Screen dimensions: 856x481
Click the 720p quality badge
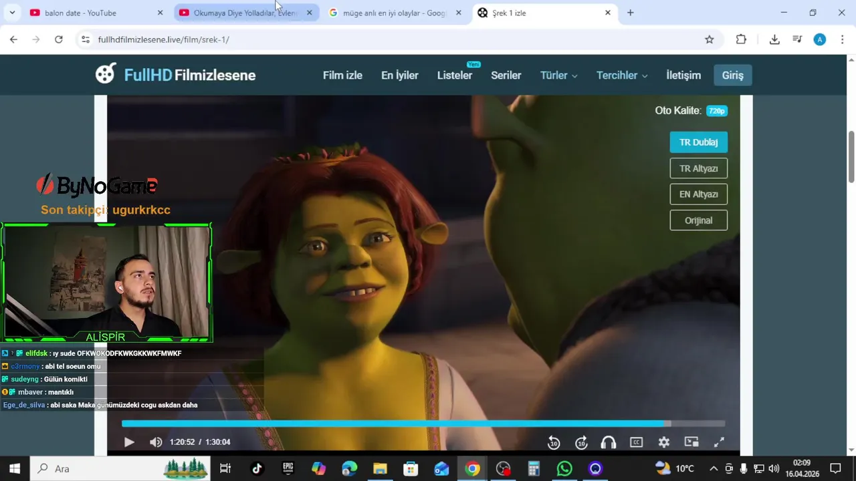tap(717, 111)
